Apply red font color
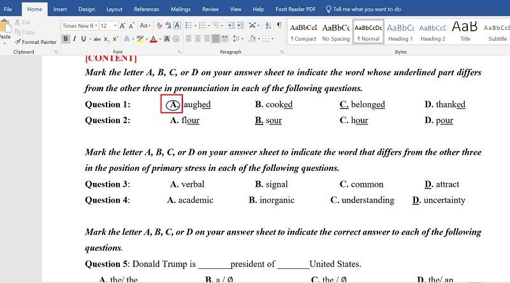The height and width of the screenshot is (283, 510). point(154,39)
